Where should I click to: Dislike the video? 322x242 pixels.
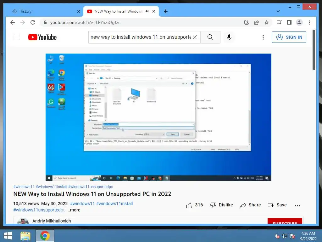coord(222,205)
